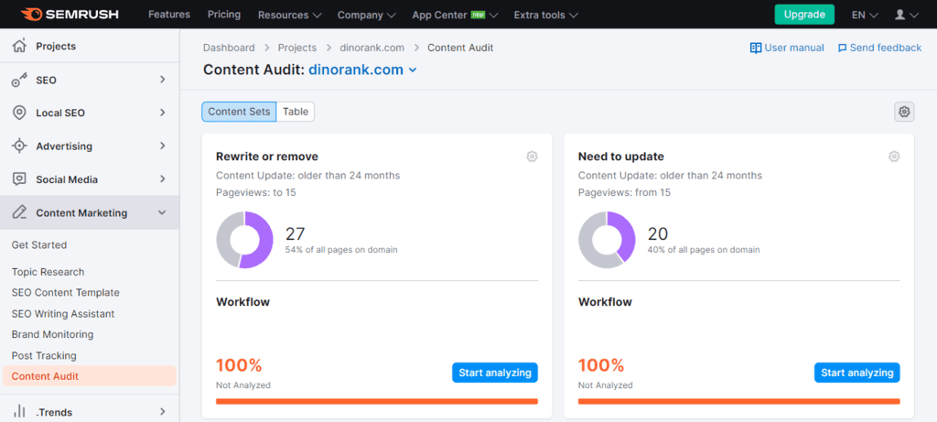Expand the Social Media sidebar section
Screen dimensions: 937x422
163,179
